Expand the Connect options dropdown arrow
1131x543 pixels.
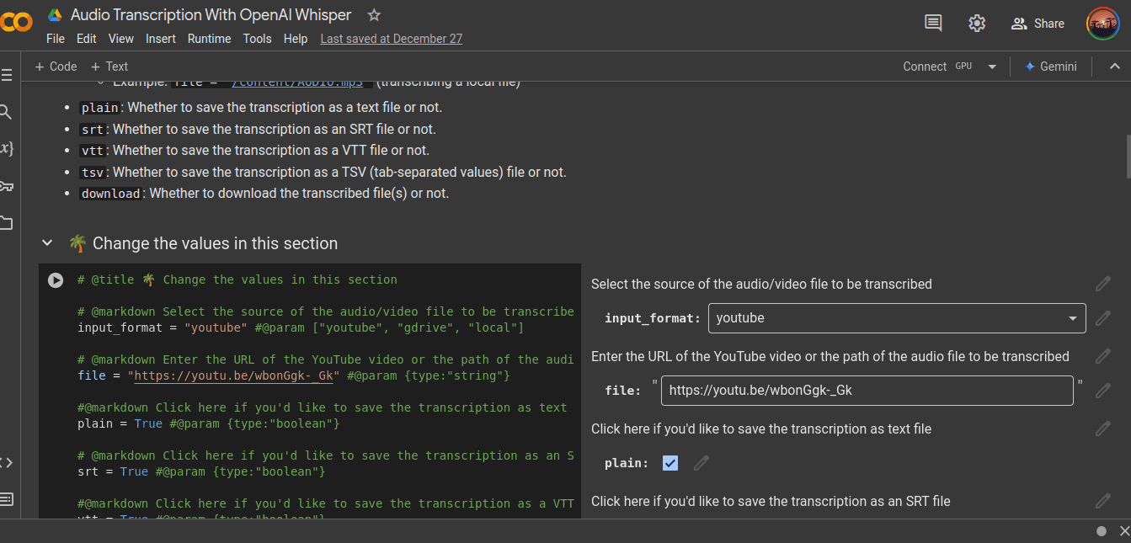(992, 67)
